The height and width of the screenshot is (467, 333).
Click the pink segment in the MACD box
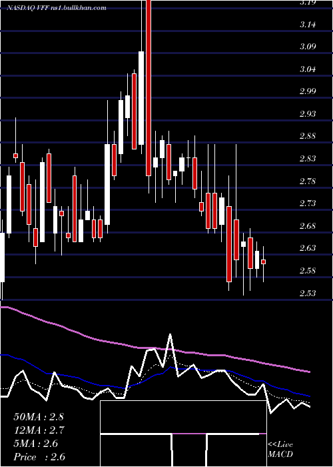pos(189,434)
